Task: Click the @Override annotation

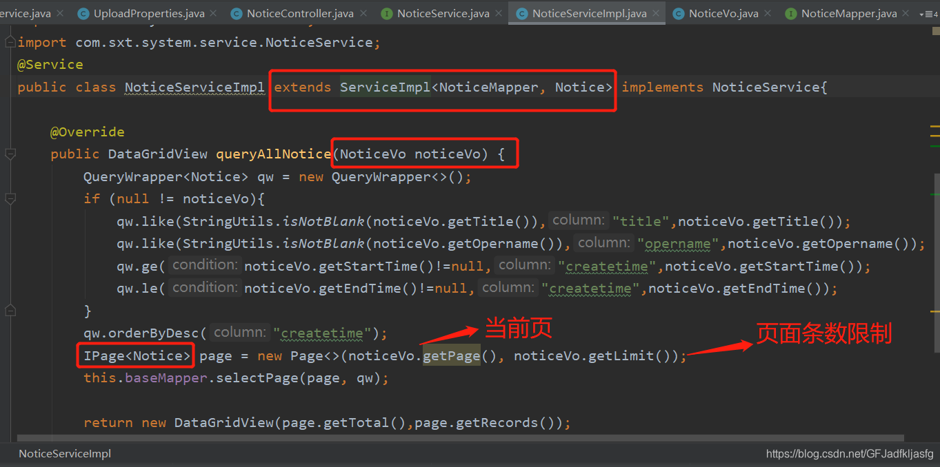Action: (x=88, y=132)
